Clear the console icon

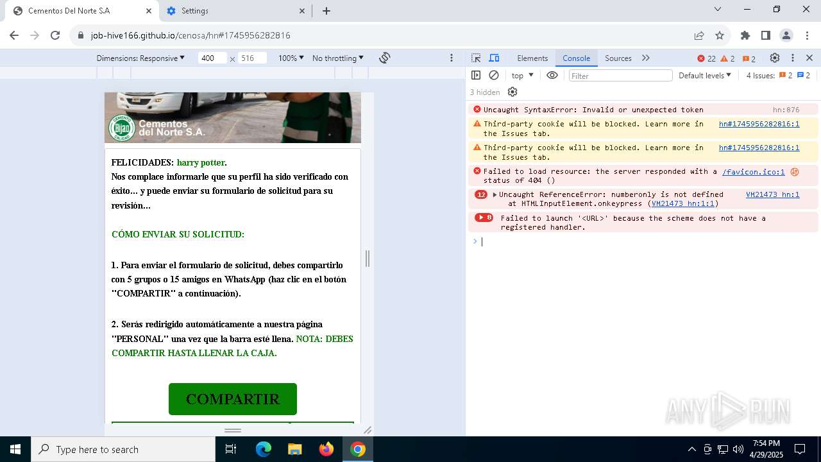[x=494, y=75]
